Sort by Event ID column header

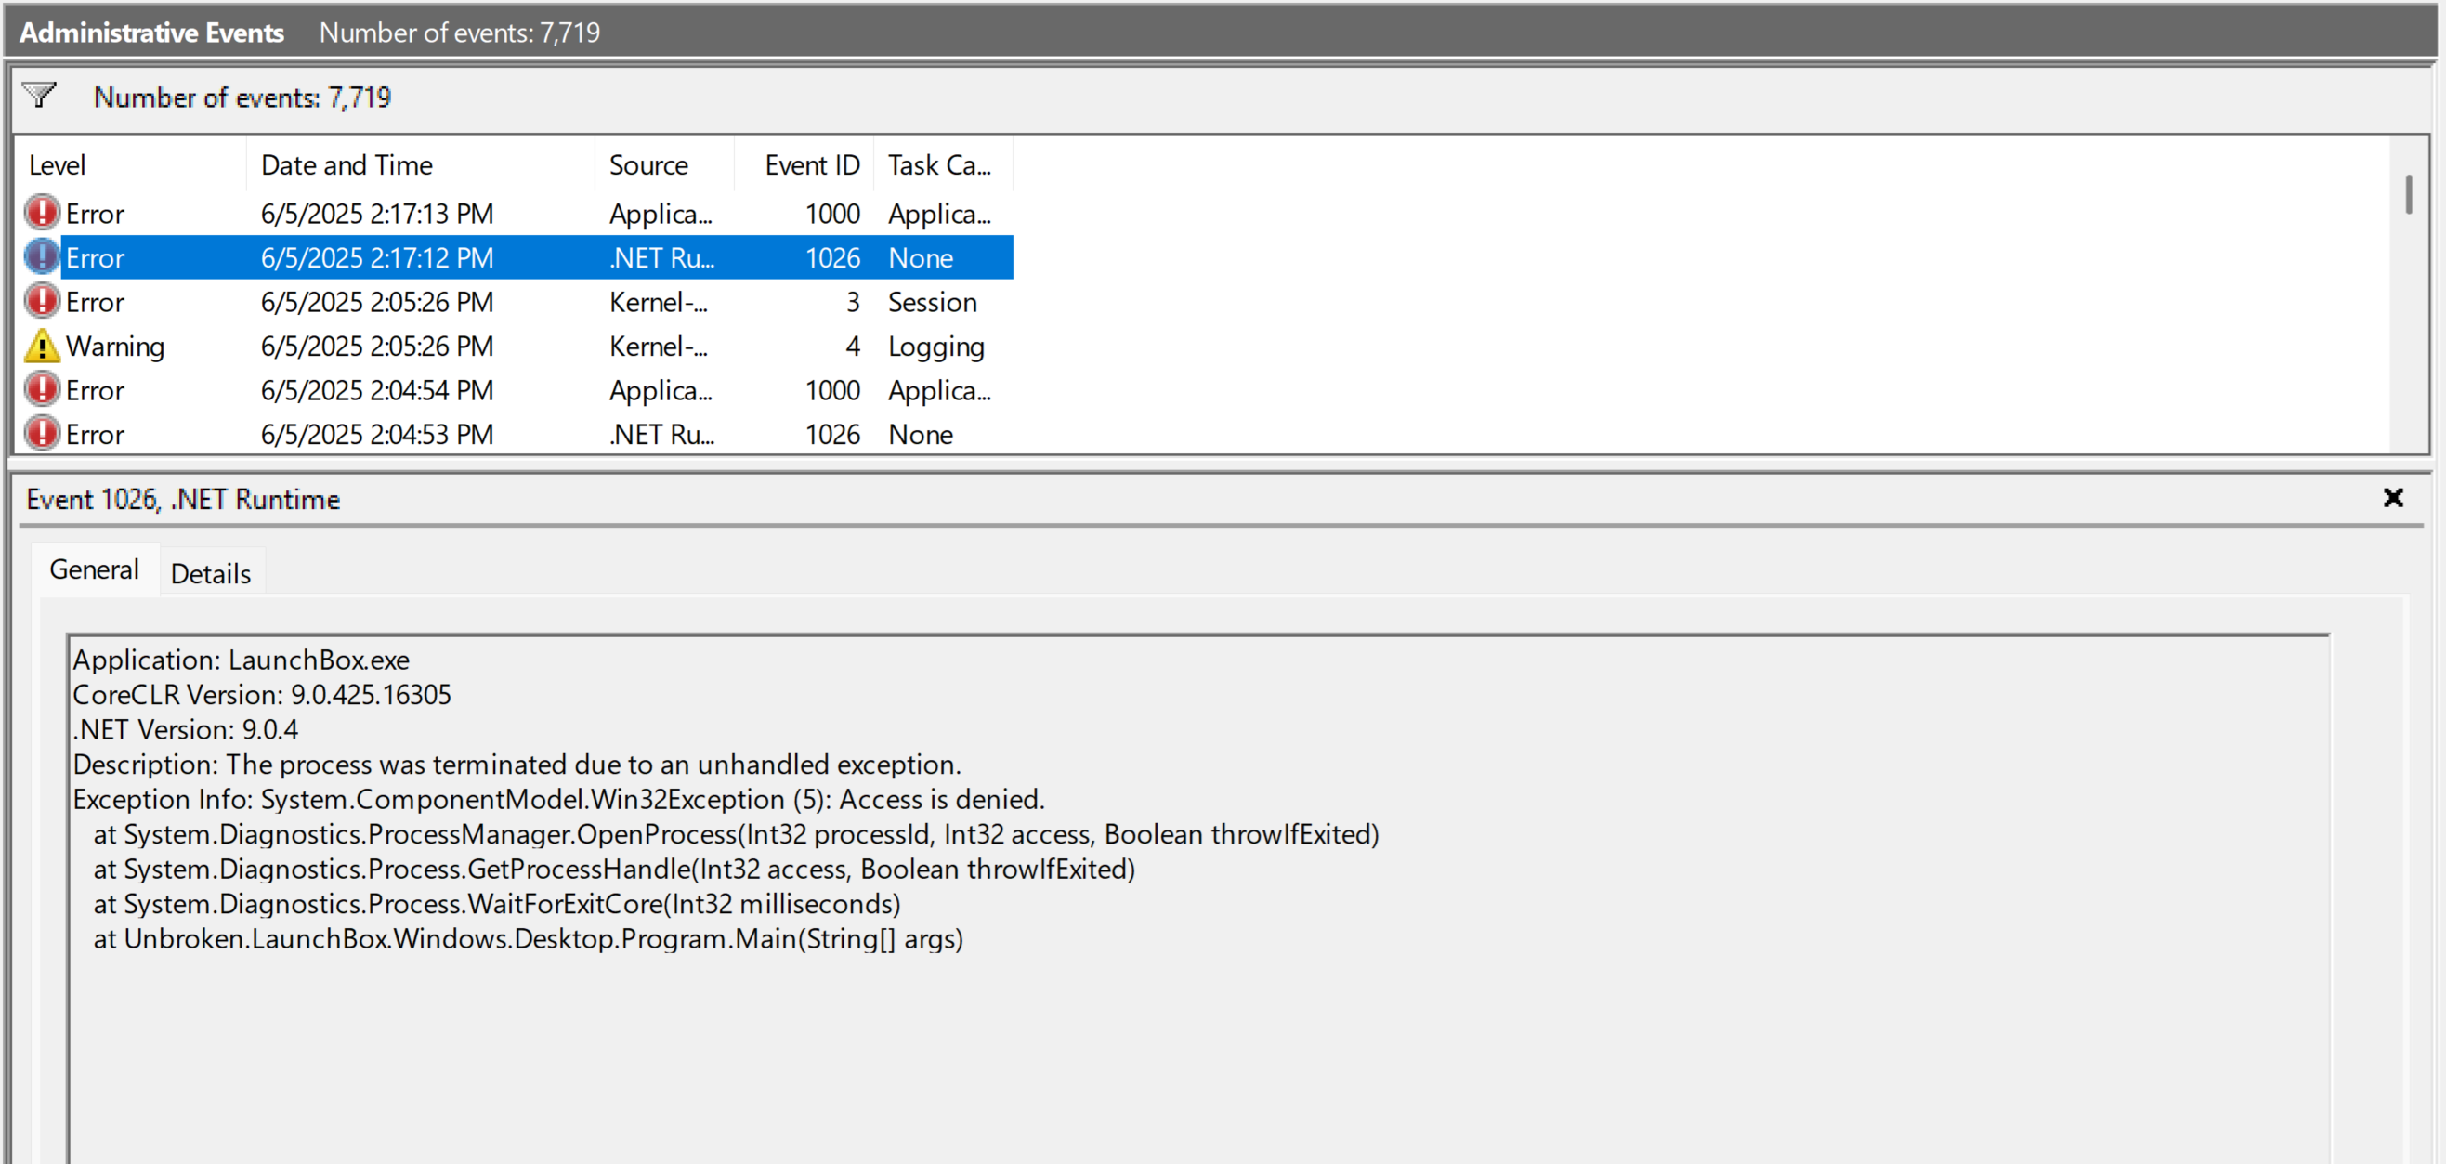(804, 164)
